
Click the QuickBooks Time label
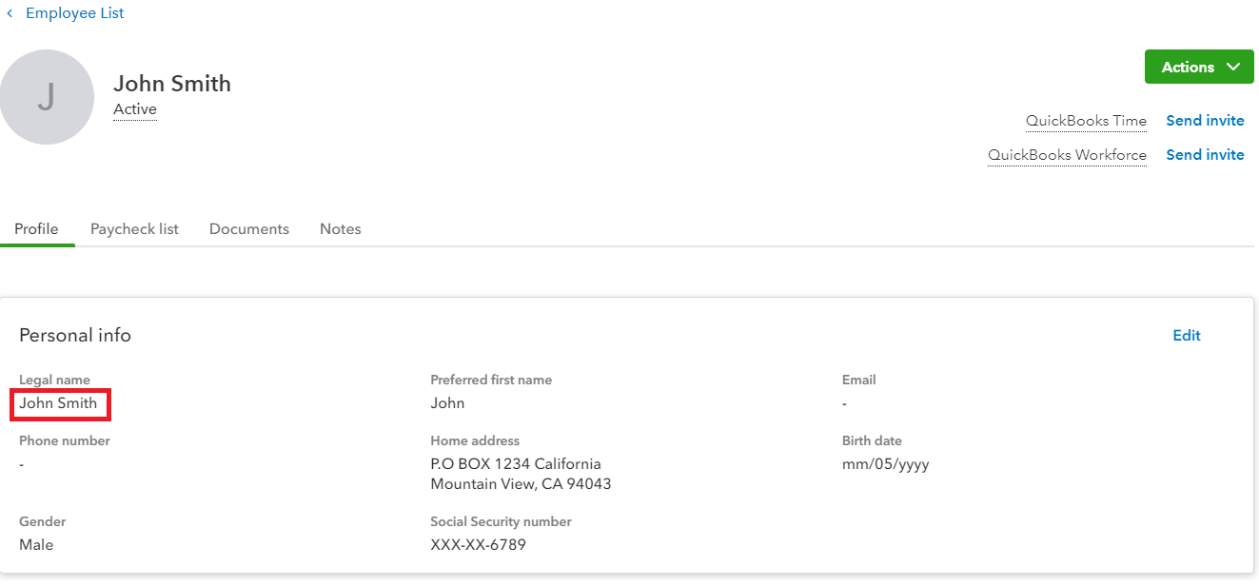click(1086, 121)
